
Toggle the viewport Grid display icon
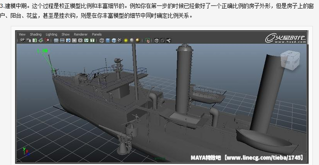pos(56,40)
